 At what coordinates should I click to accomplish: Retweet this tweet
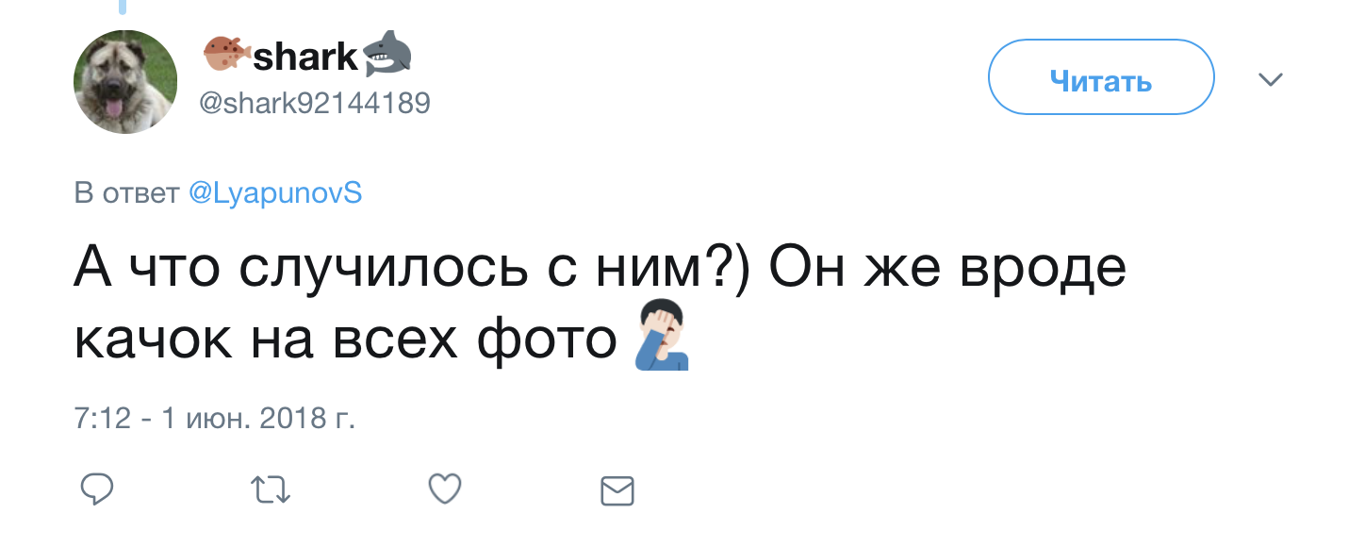tap(271, 489)
